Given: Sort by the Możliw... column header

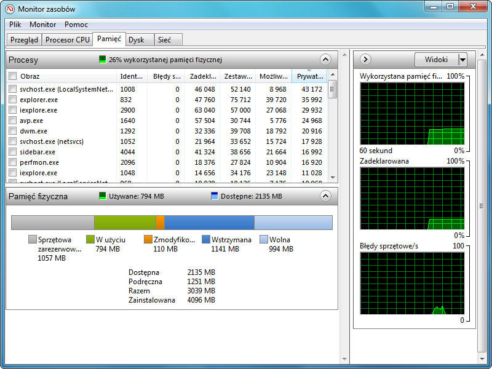Looking at the screenshot, I should click(x=274, y=76).
